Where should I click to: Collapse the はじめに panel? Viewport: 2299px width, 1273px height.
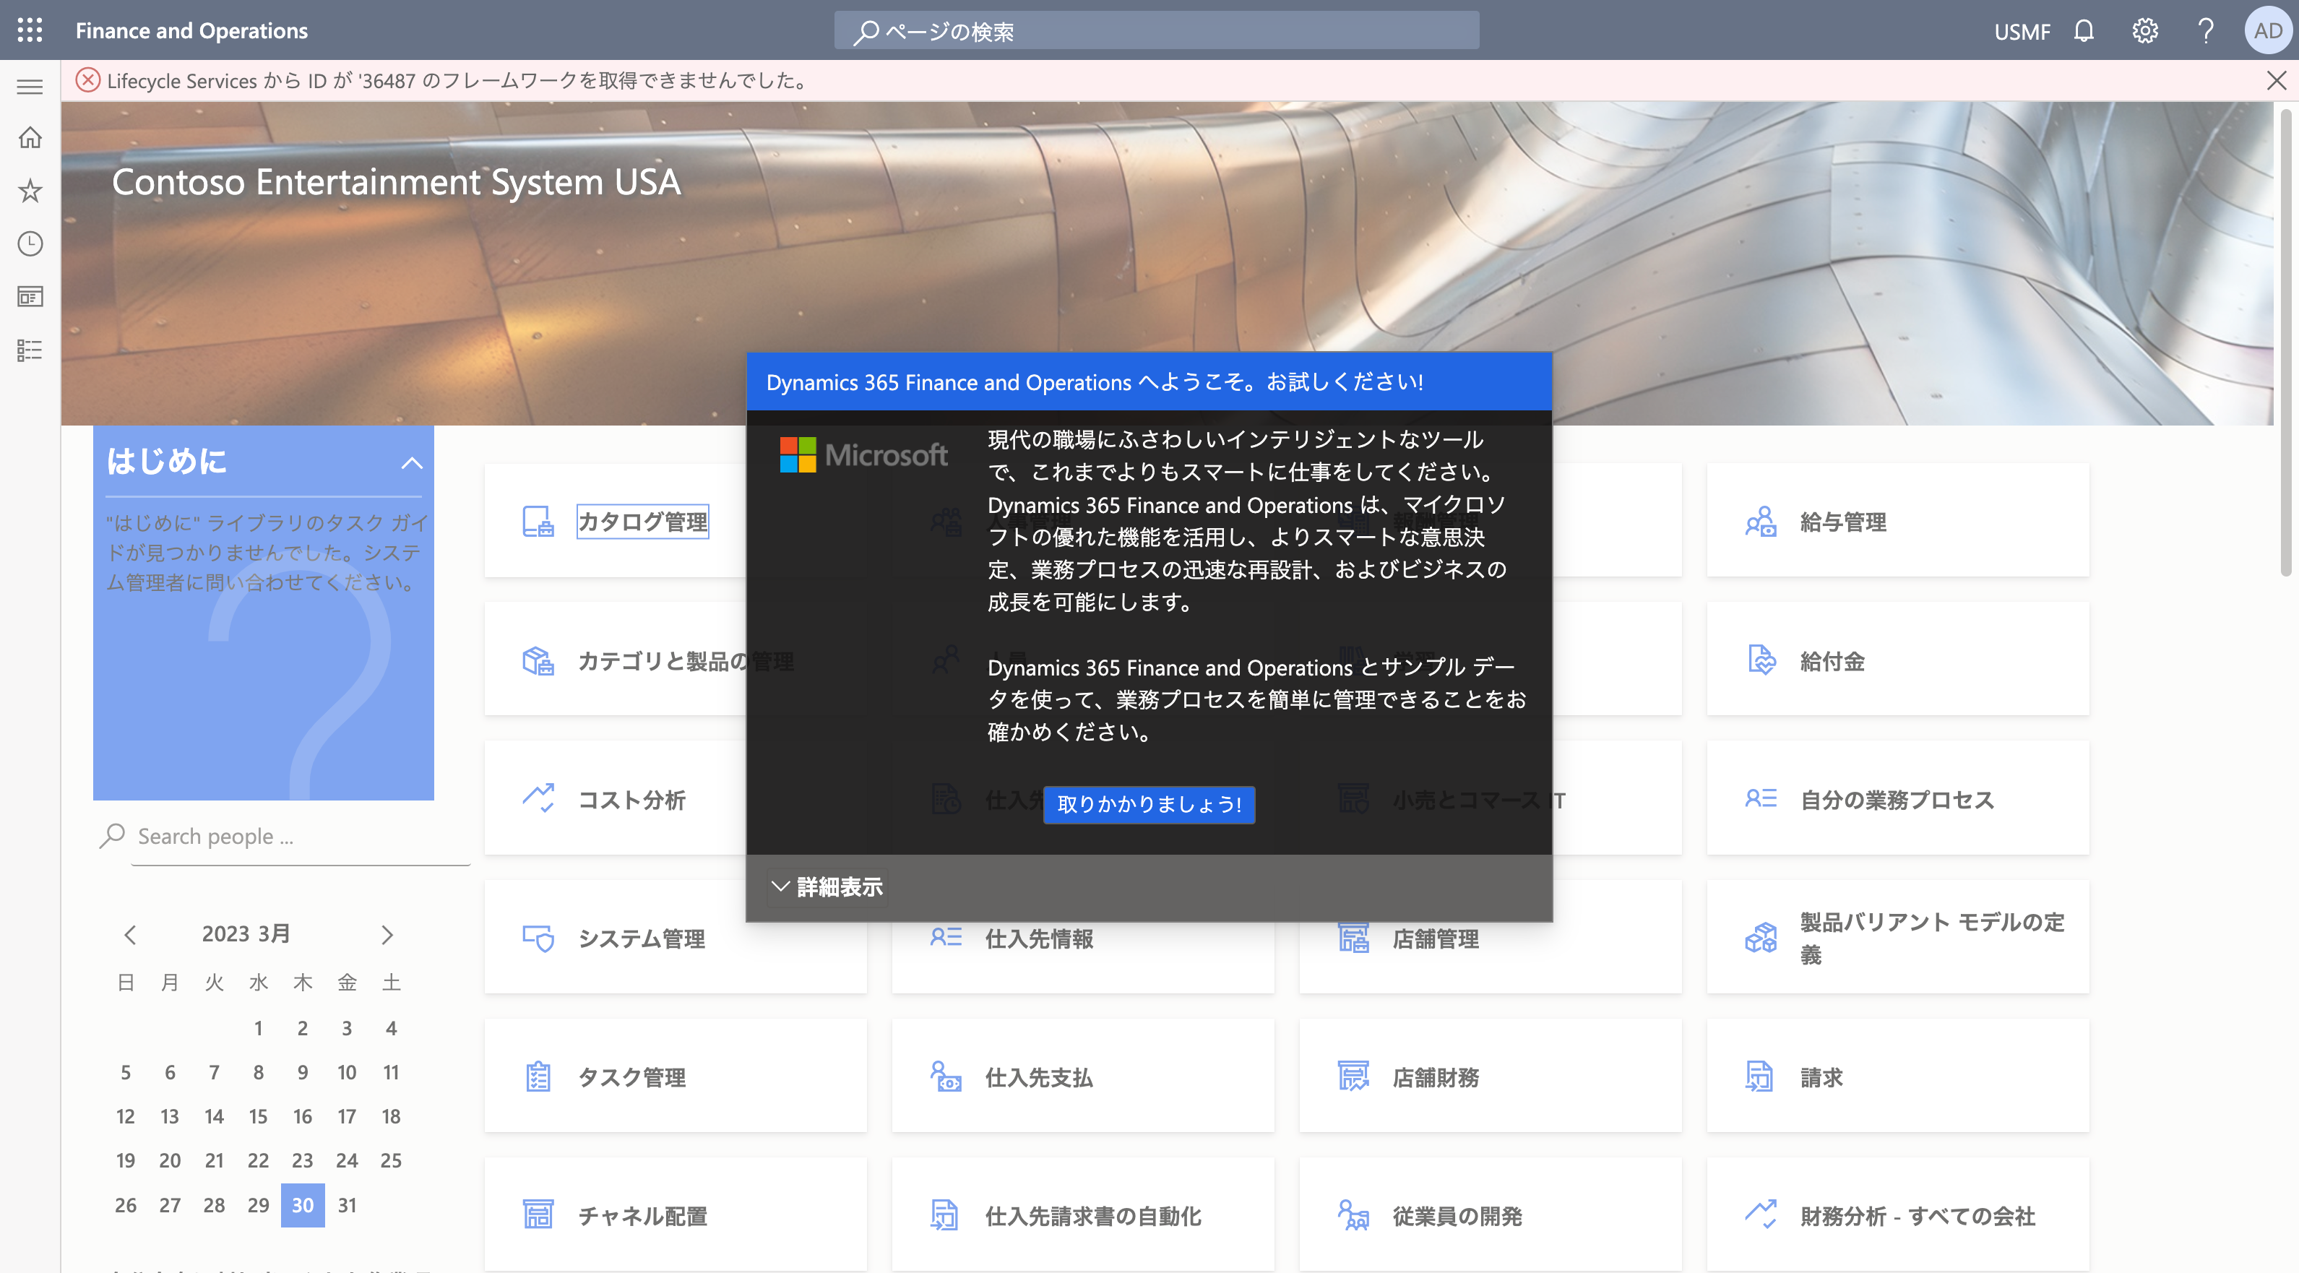pos(411,462)
